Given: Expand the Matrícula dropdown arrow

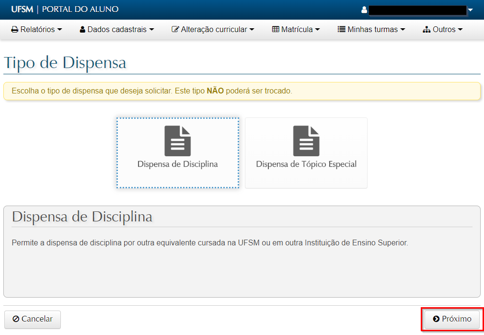Looking at the screenshot, I should pos(317,30).
